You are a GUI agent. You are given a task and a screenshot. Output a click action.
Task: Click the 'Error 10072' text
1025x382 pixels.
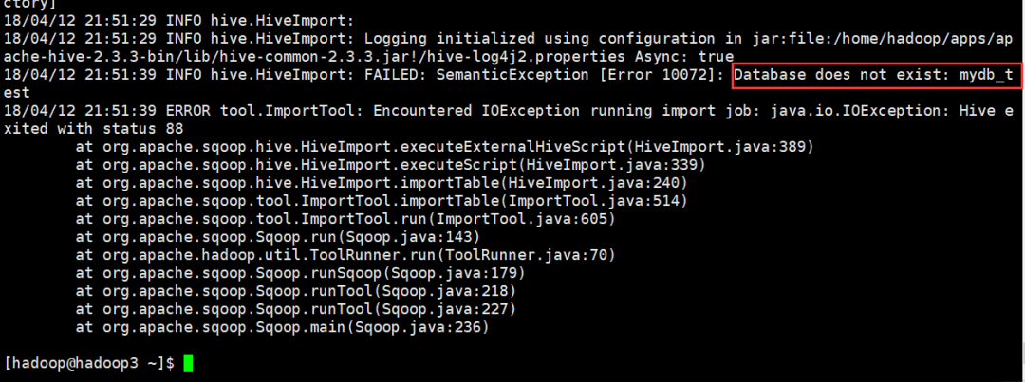[657, 75]
